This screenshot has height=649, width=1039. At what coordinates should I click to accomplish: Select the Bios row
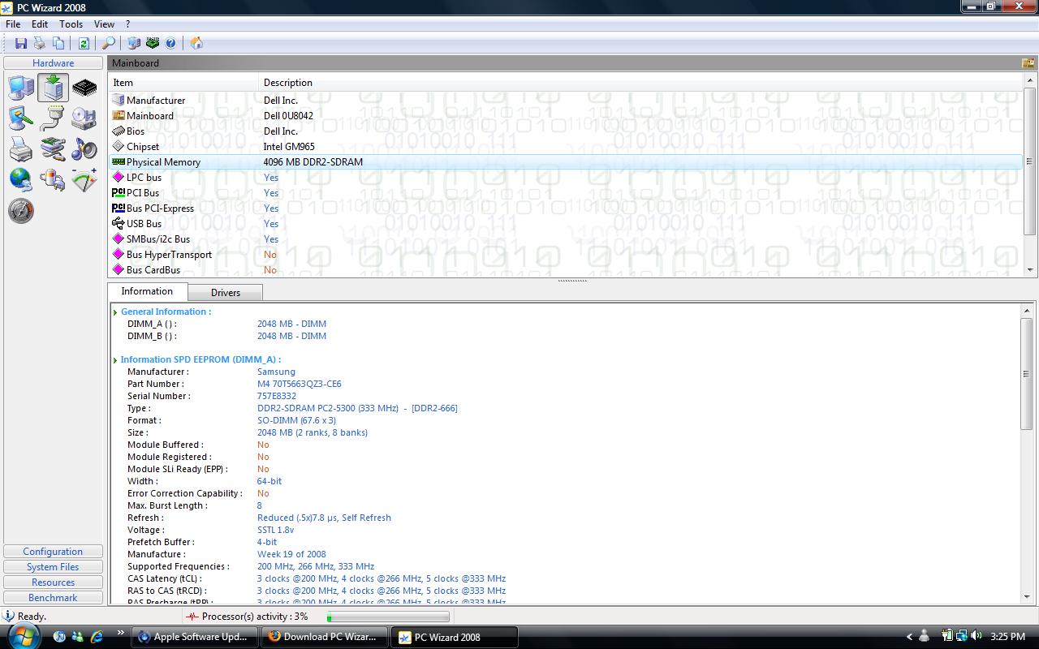(x=566, y=131)
